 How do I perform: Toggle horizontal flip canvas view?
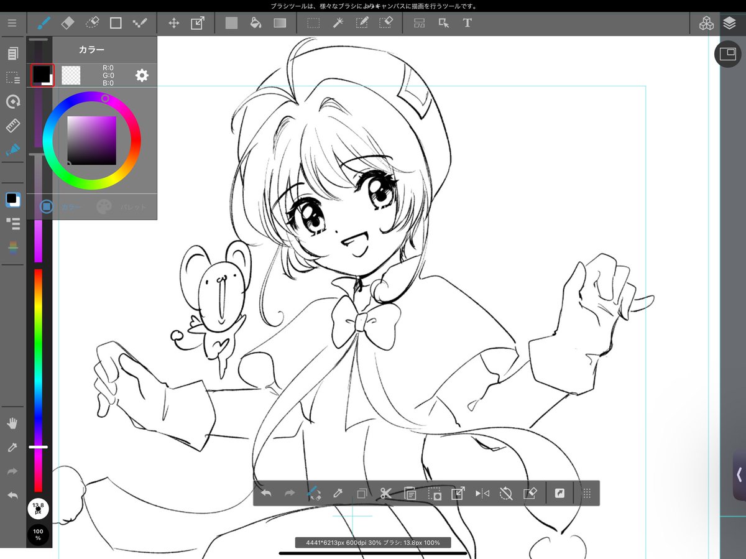482,494
